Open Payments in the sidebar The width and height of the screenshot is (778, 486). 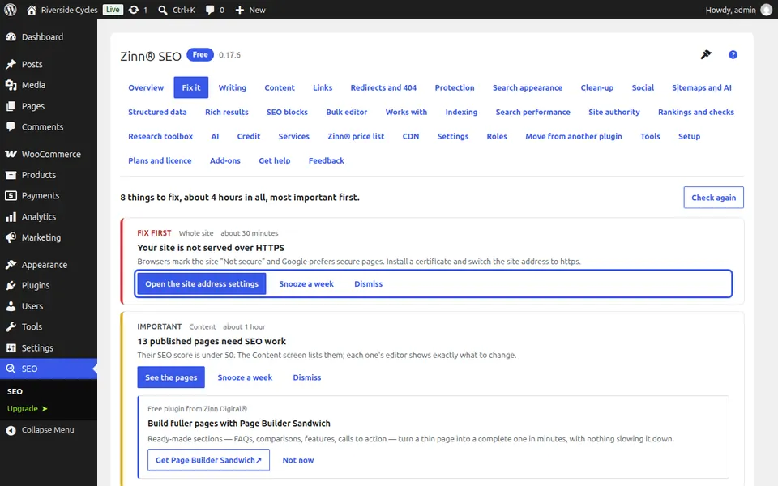[49, 195]
